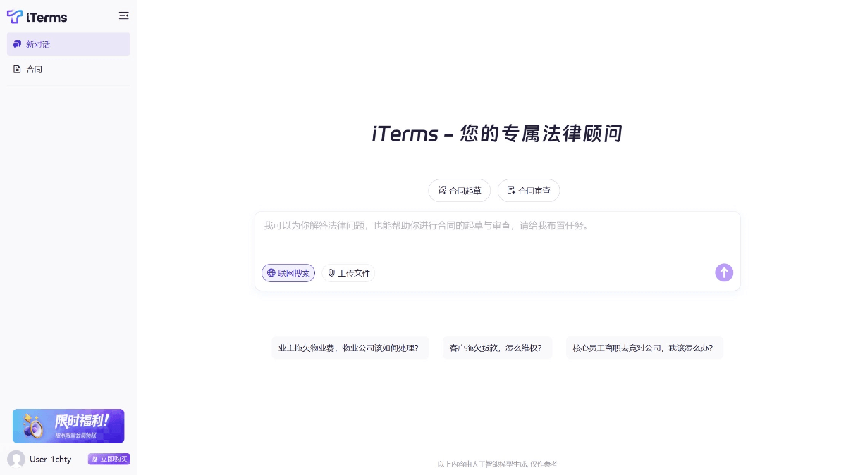Click the User 1chty username
Image resolution: width=846 pixels, height=475 pixels.
point(50,459)
